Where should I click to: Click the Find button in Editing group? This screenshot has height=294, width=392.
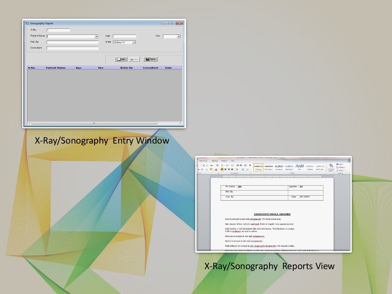coord(340,164)
